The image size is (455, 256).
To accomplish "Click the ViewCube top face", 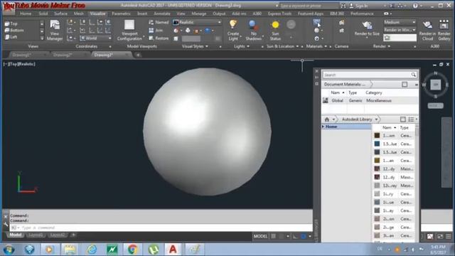I will pos(435,85).
